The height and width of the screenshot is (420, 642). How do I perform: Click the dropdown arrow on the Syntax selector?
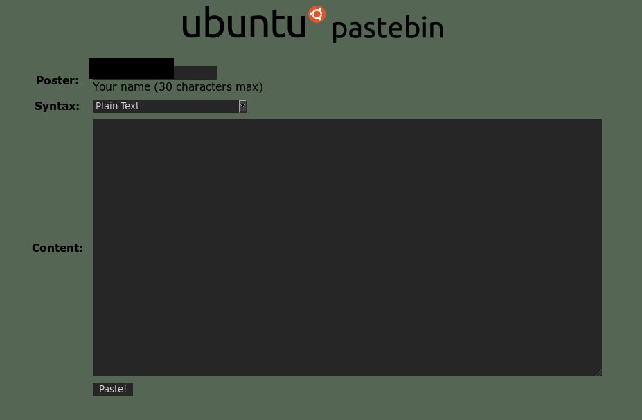[242, 106]
